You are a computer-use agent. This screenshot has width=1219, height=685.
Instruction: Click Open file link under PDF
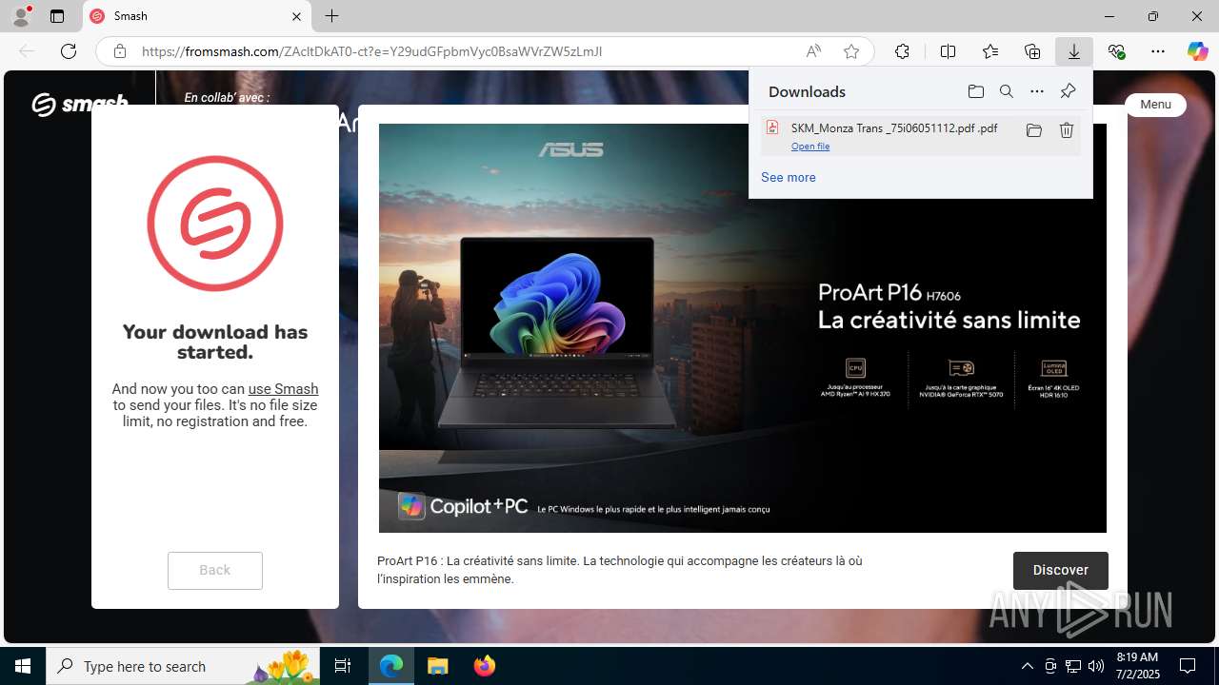(810, 147)
